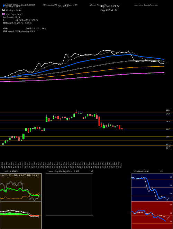The image size is (173, 229).
Task: Open the empty intra day trading chart panel
Action: coord(69,194)
